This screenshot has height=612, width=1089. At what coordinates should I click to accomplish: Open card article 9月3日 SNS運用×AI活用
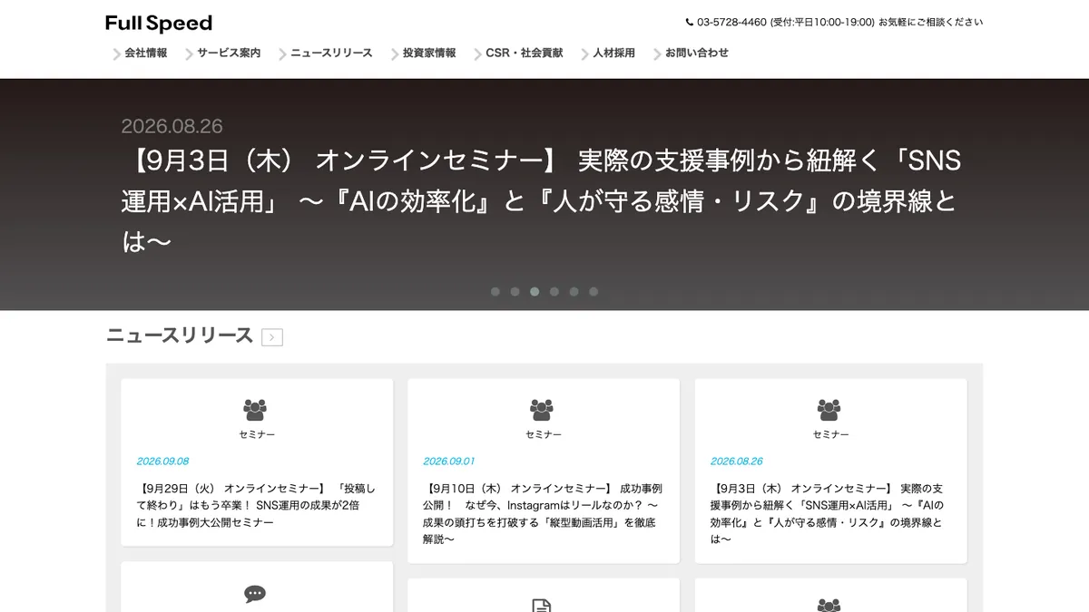pos(829,513)
